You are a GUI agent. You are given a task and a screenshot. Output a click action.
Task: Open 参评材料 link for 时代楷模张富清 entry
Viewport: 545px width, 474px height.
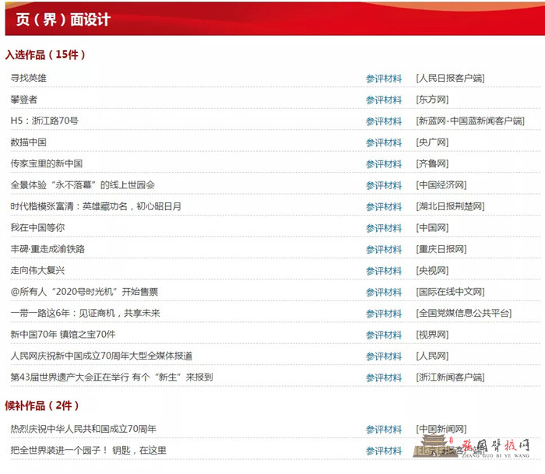[x=384, y=207]
